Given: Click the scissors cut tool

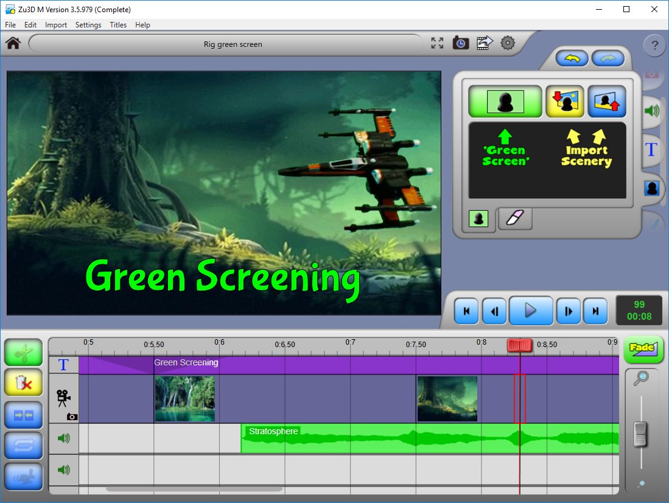Looking at the screenshot, I should point(23,353).
